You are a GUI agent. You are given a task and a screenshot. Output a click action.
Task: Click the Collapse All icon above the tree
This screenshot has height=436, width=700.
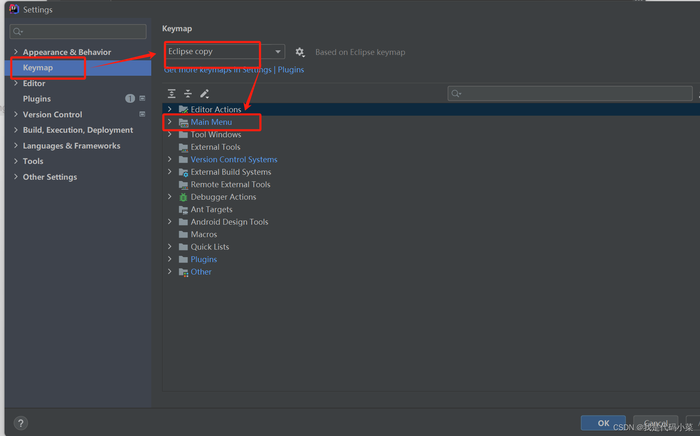(x=188, y=94)
